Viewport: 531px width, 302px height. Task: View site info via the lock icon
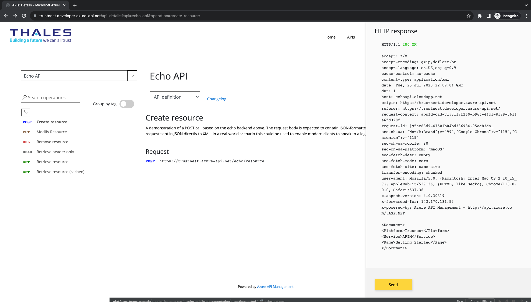pos(35,16)
